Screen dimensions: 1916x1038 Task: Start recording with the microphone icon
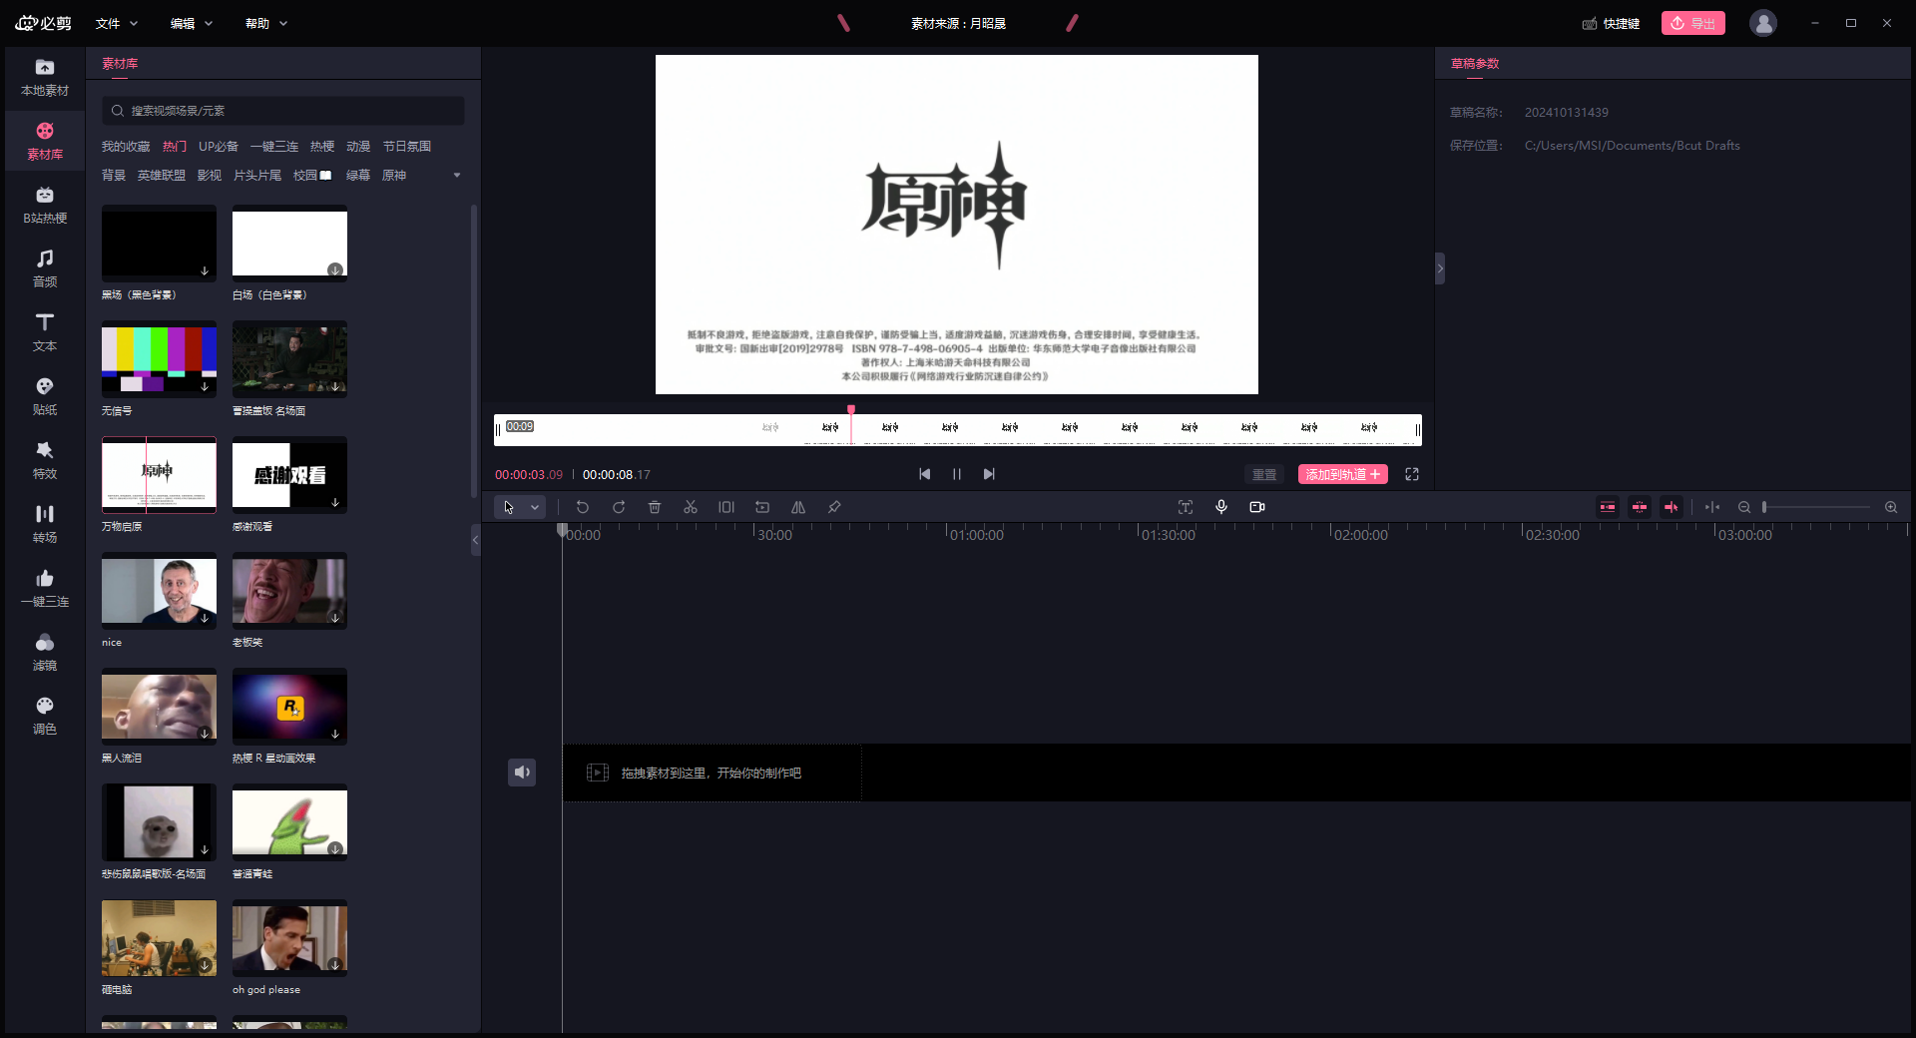(1221, 507)
